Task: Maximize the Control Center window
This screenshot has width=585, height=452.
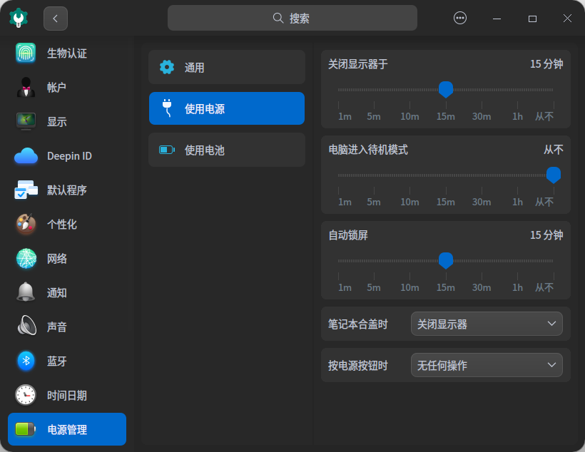Action: pos(532,19)
